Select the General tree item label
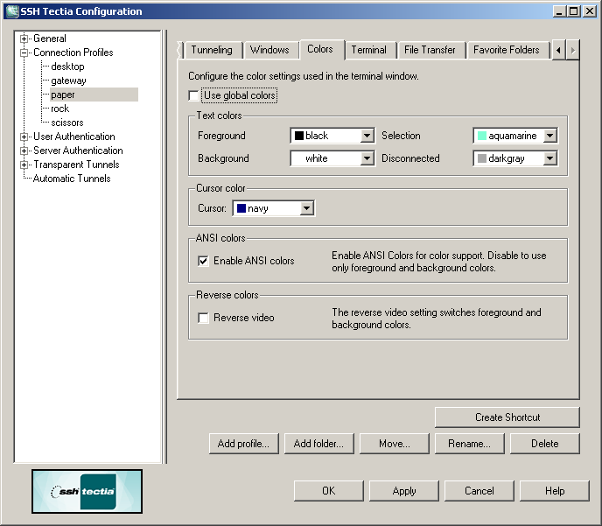Image resolution: width=602 pixels, height=526 pixels. point(50,39)
